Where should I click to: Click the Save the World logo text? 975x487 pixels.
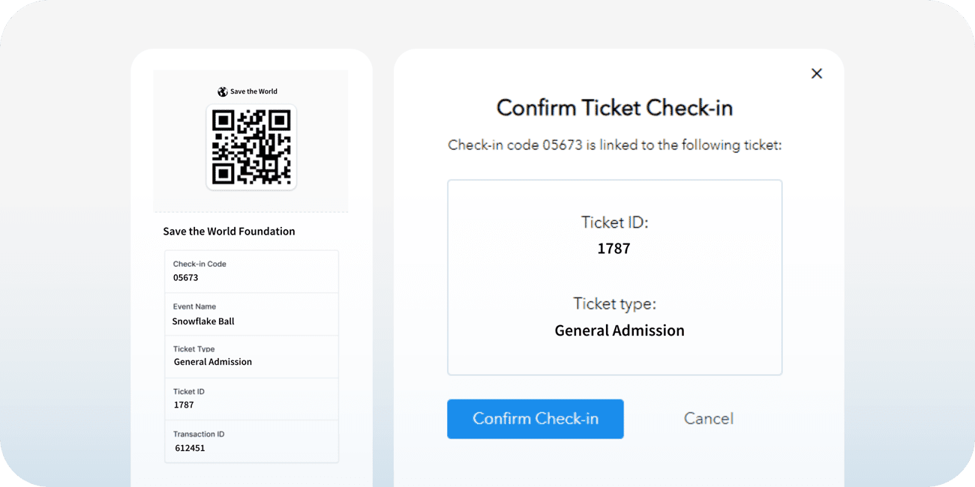click(x=253, y=91)
